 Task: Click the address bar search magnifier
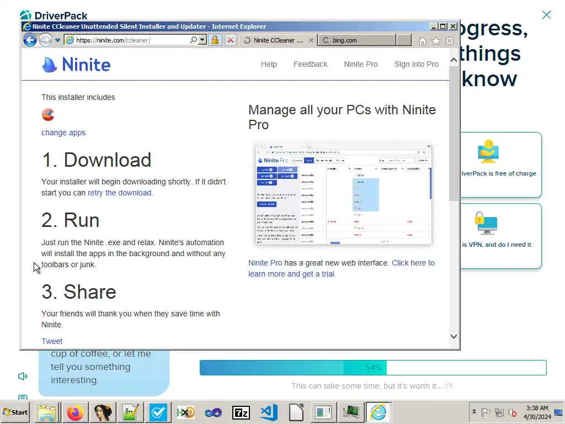pos(193,40)
